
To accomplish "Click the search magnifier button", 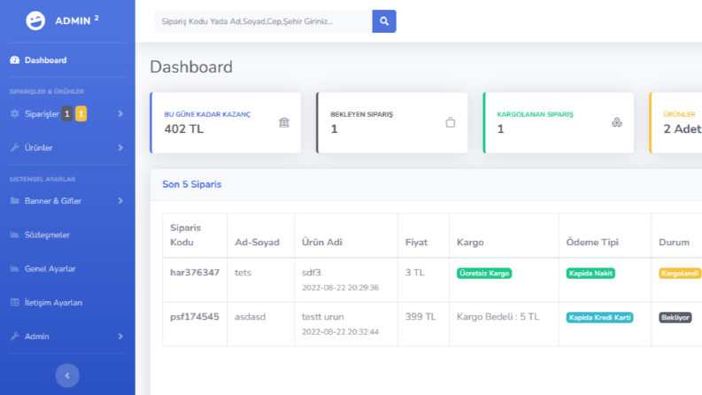I will coord(384,21).
